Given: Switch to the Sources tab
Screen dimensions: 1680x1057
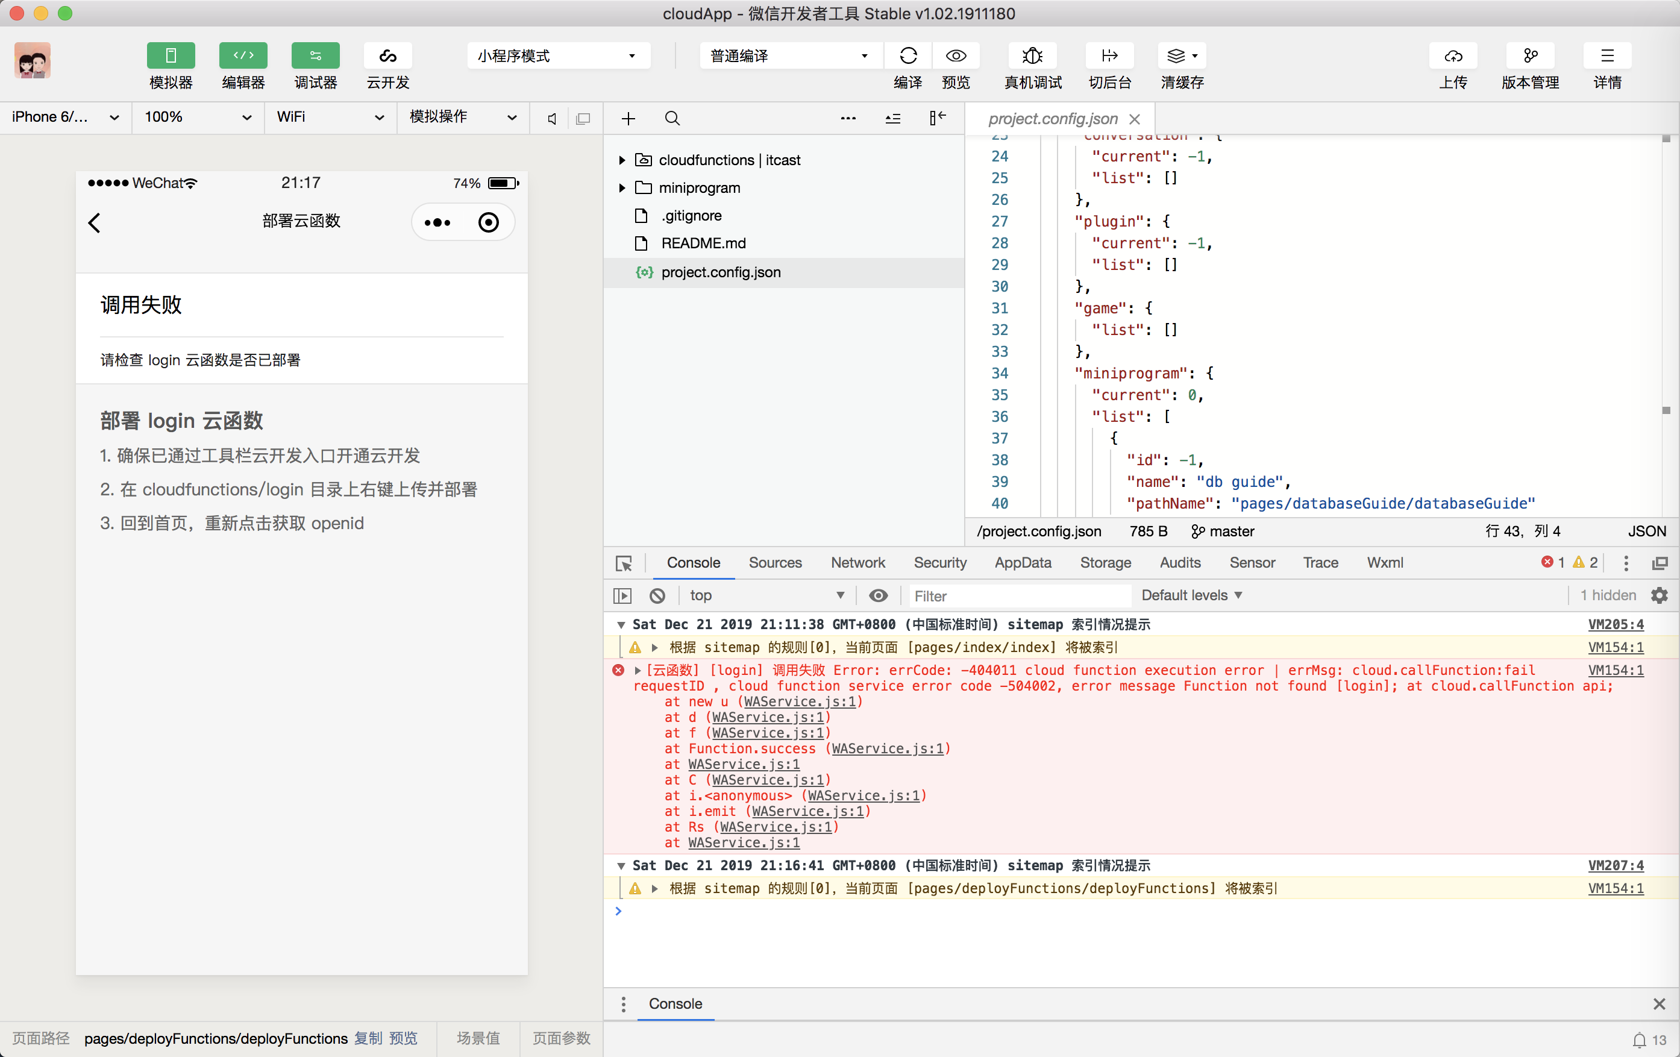Looking at the screenshot, I should point(775,563).
